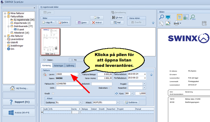This screenshot has width=210, height=122.
Task: Select Attesterat (16) in tree
Action: point(21,33)
